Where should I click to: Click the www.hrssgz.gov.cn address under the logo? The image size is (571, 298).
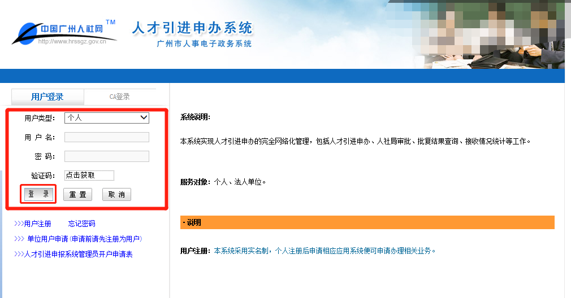click(72, 42)
